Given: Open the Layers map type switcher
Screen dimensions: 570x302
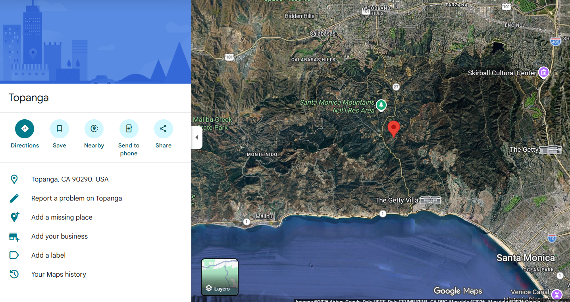Looking at the screenshot, I should click(220, 277).
